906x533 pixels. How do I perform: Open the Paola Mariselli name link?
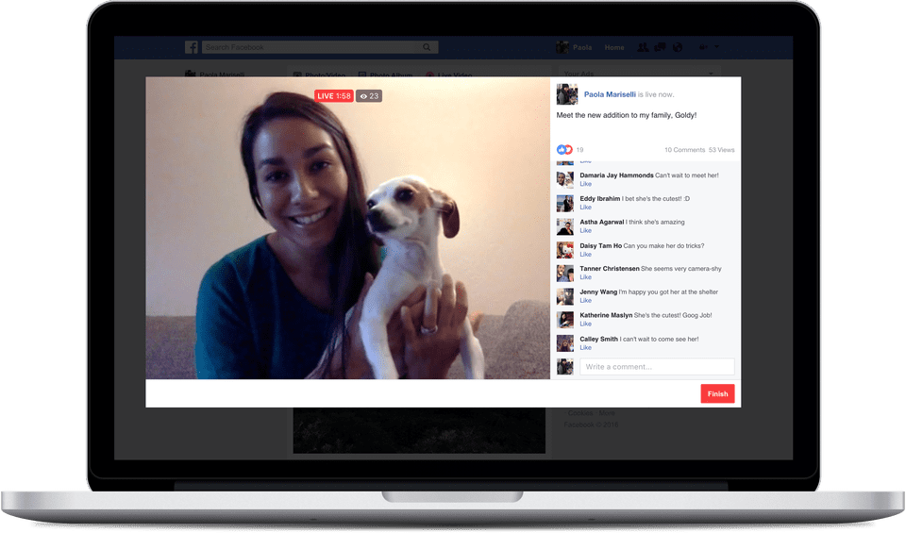click(610, 94)
